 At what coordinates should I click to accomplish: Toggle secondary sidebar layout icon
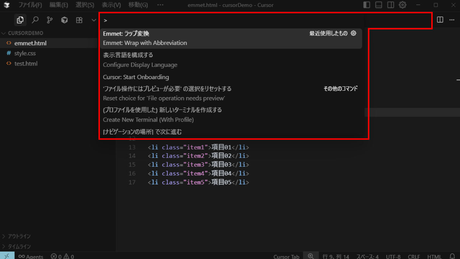click(x=391, y=5)
